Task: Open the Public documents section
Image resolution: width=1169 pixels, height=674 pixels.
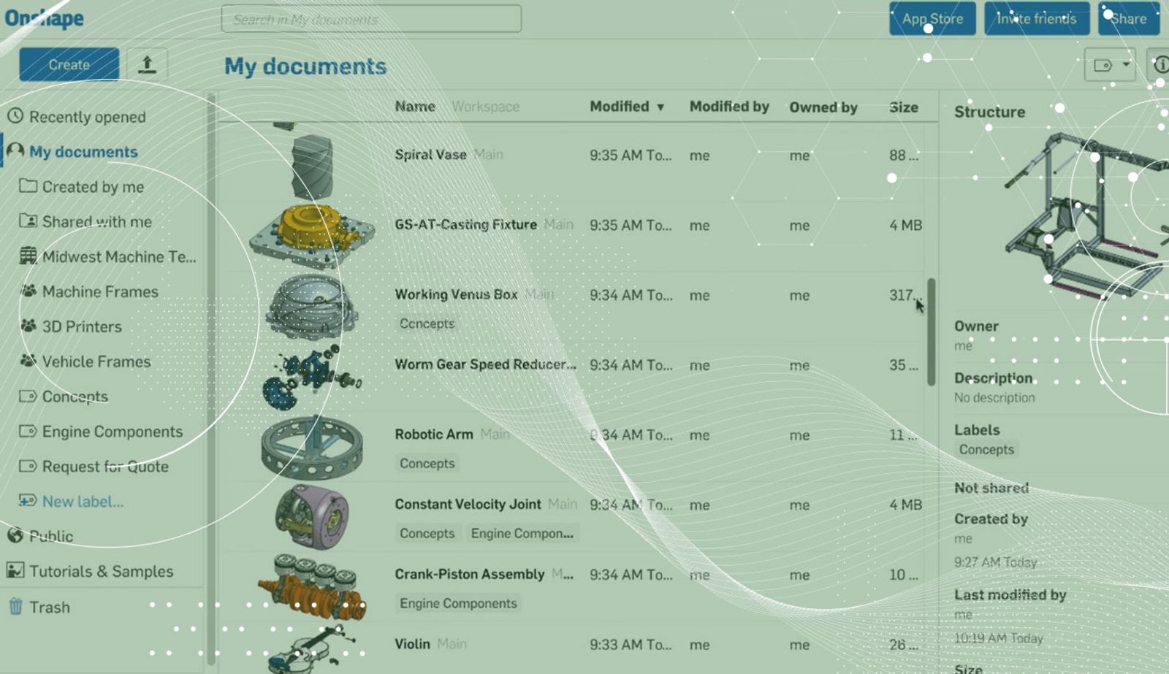Action: 50,536
